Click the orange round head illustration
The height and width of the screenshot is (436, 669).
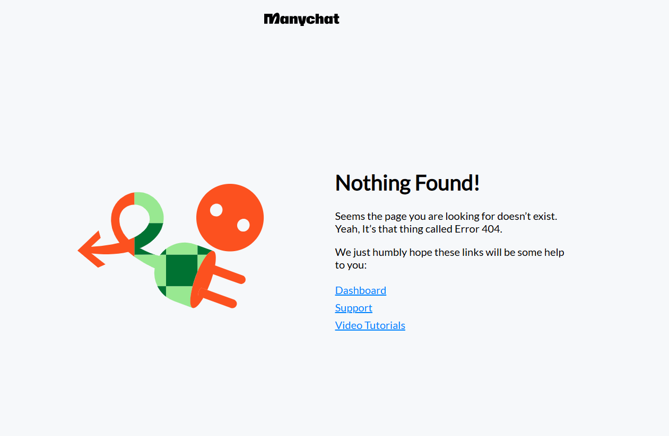click(230, 218)
